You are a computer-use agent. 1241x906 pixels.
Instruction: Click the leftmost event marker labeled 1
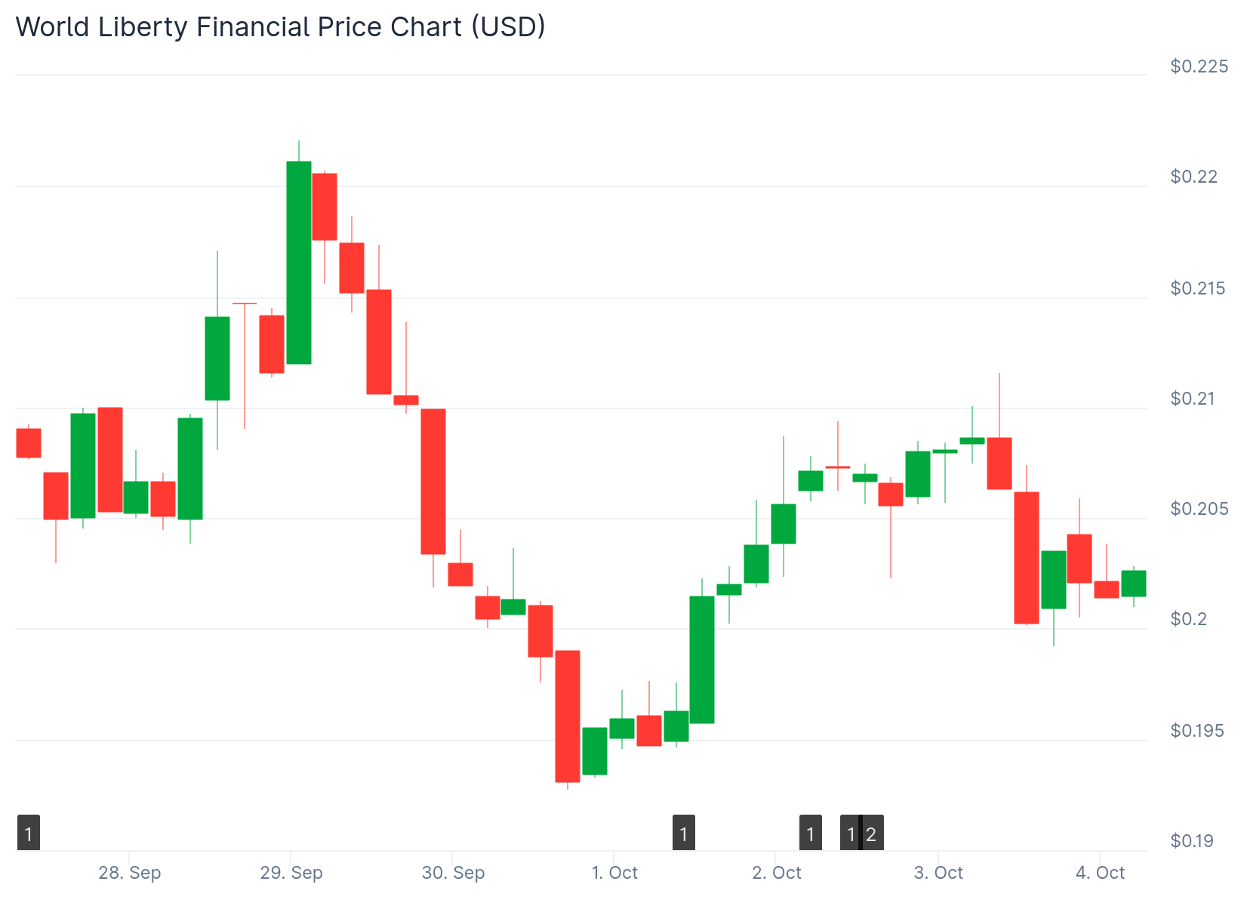click(x=29, y=834)
